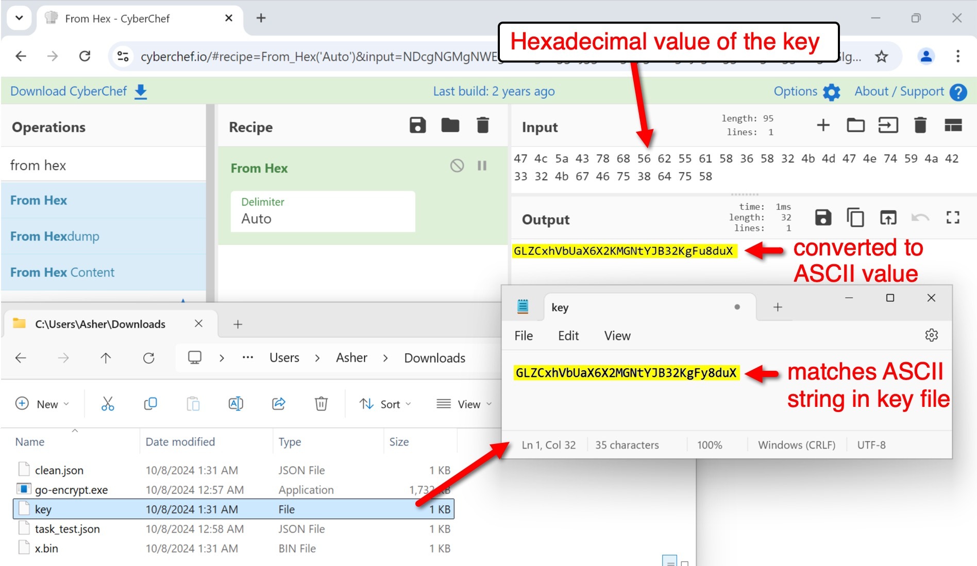Disable the From Hex operation
977x566 pixels.
[x=457, y=166]
